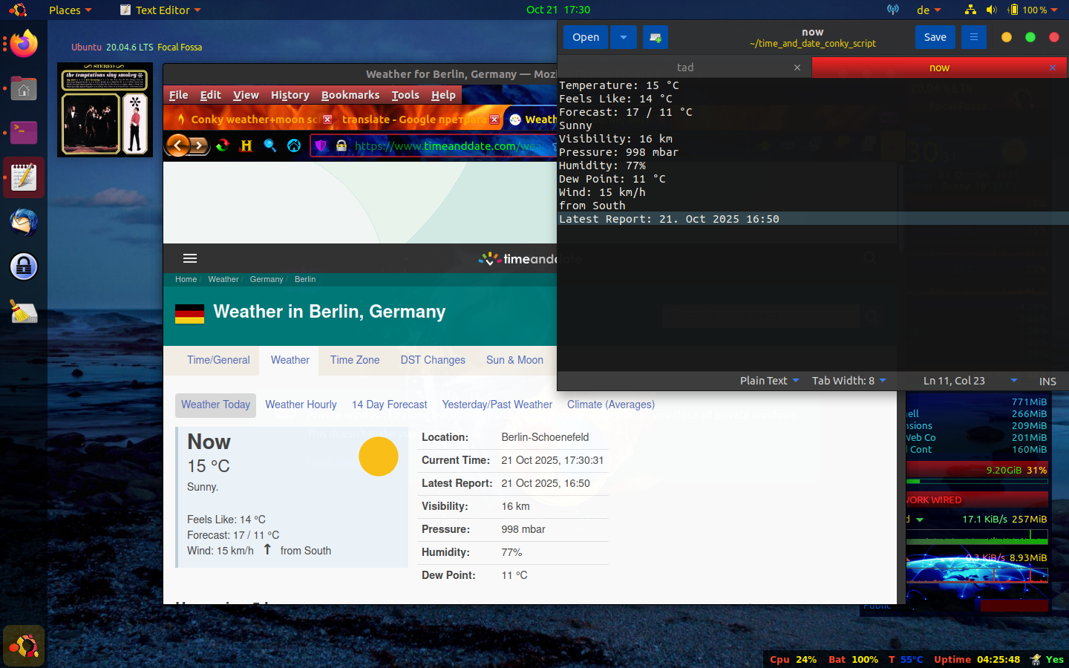Close the 'Conky weather+moon' browser tab
1069x668 pixels.
pyautogui.click(x=327, y=119)
